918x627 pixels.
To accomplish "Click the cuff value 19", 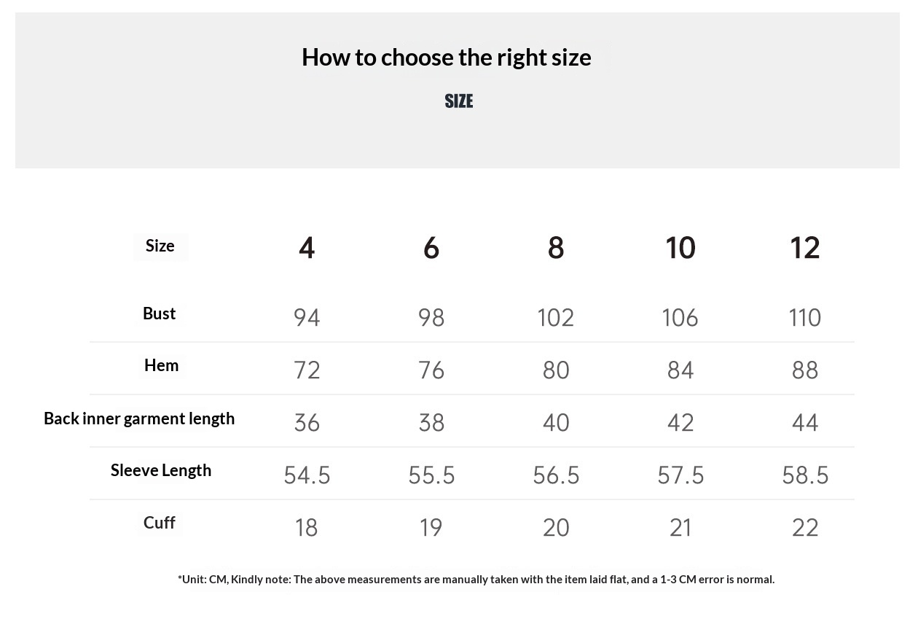I will click(x=431, y=528).
